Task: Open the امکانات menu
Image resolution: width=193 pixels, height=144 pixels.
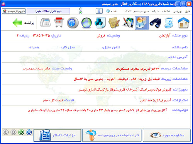Action: coord(166,12)
